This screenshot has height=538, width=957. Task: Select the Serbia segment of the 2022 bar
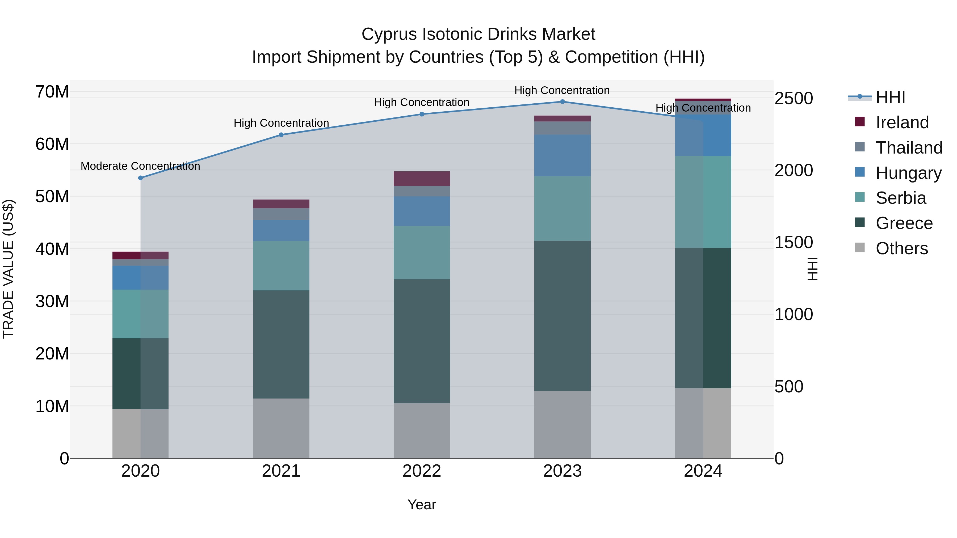click(x=422, y=252)
